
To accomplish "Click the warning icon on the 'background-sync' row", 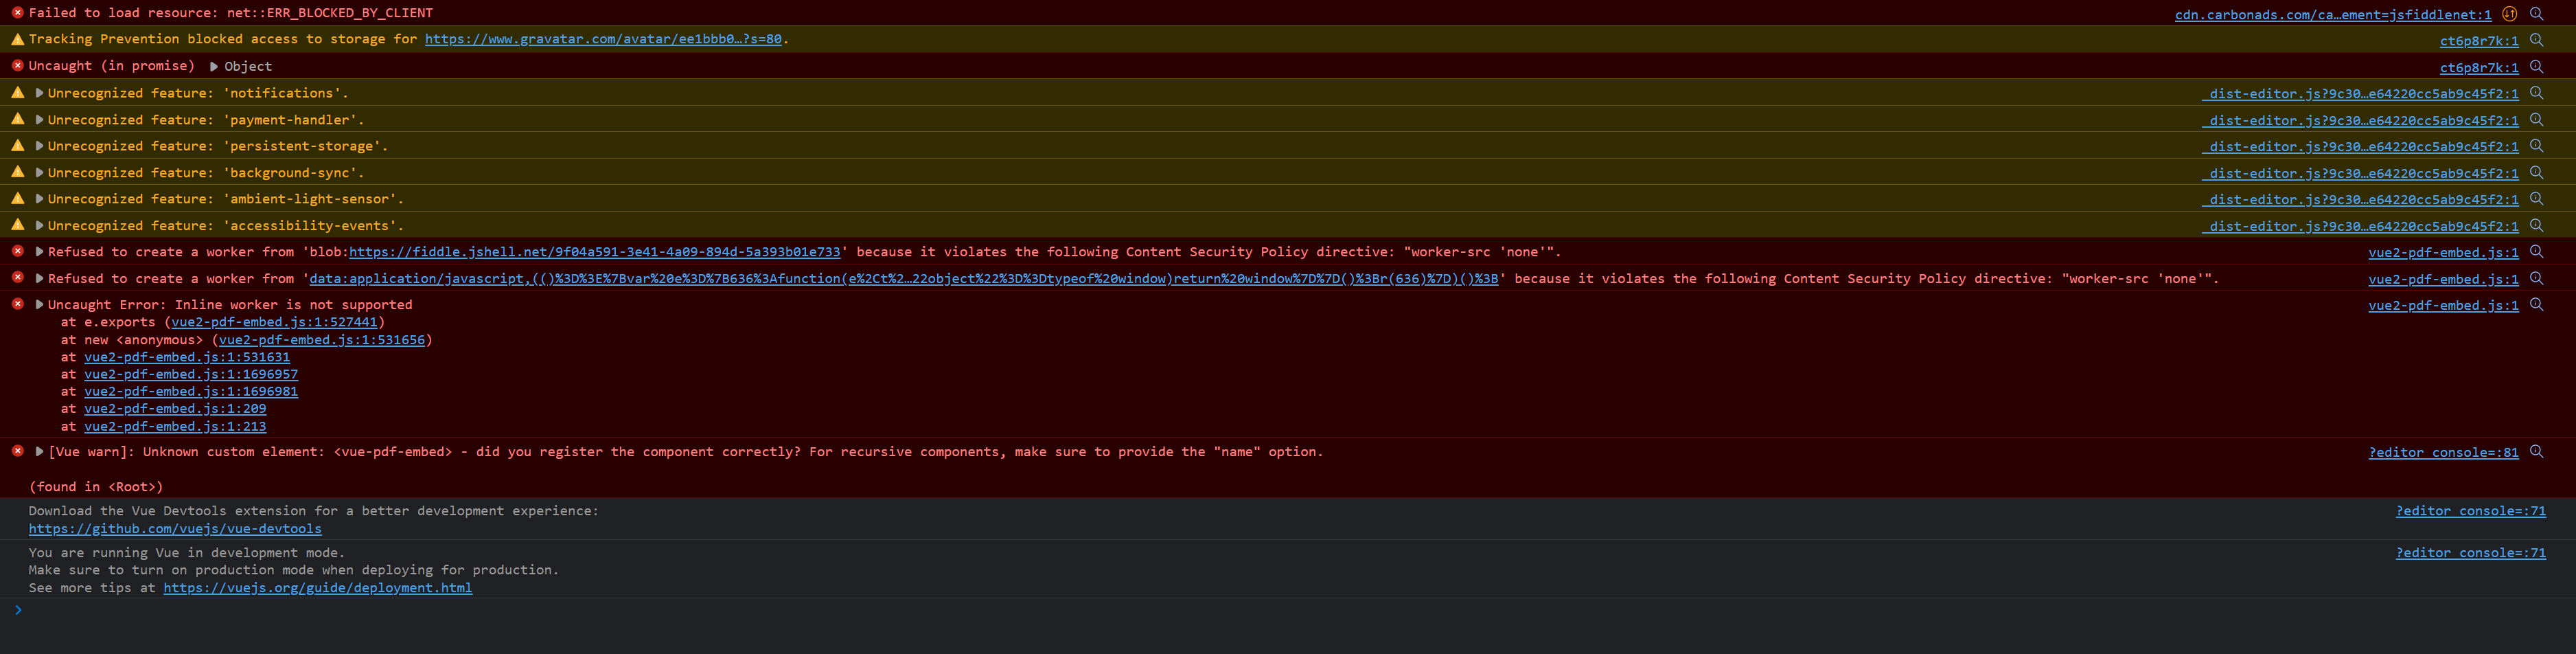I will (x=17, y=172).
